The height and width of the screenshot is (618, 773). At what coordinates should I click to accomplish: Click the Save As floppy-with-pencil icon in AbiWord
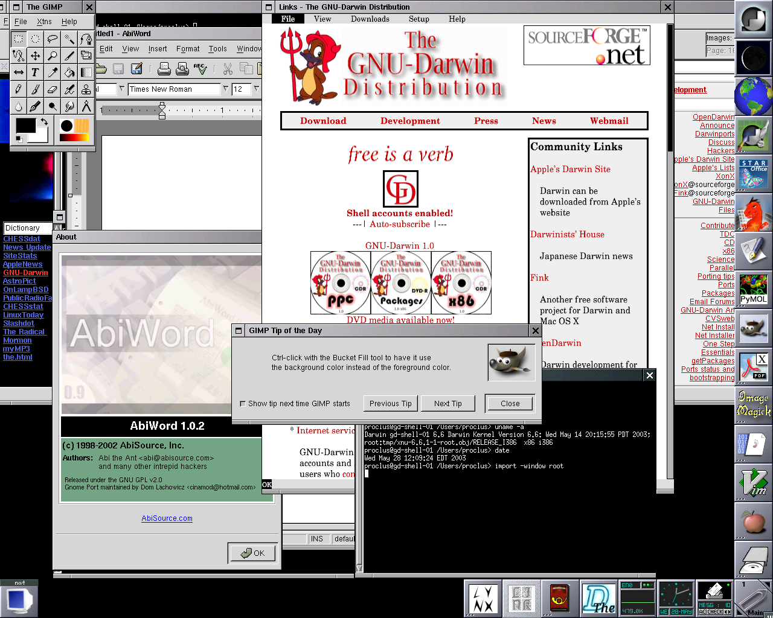(x=136, y=69)
